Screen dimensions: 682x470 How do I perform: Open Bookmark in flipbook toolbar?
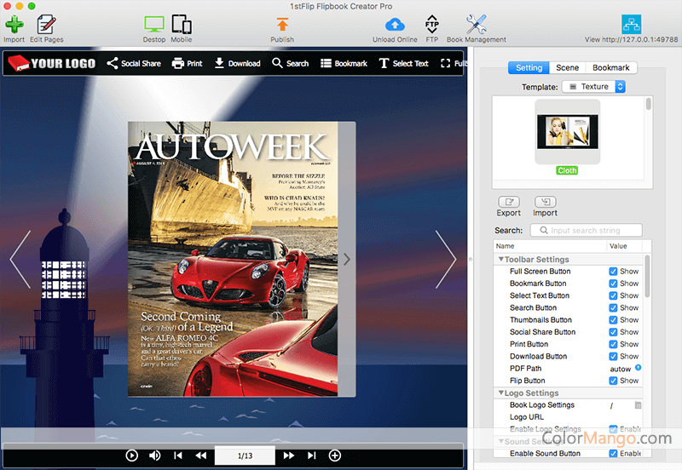pyautogui.click(x=344, y=63)
